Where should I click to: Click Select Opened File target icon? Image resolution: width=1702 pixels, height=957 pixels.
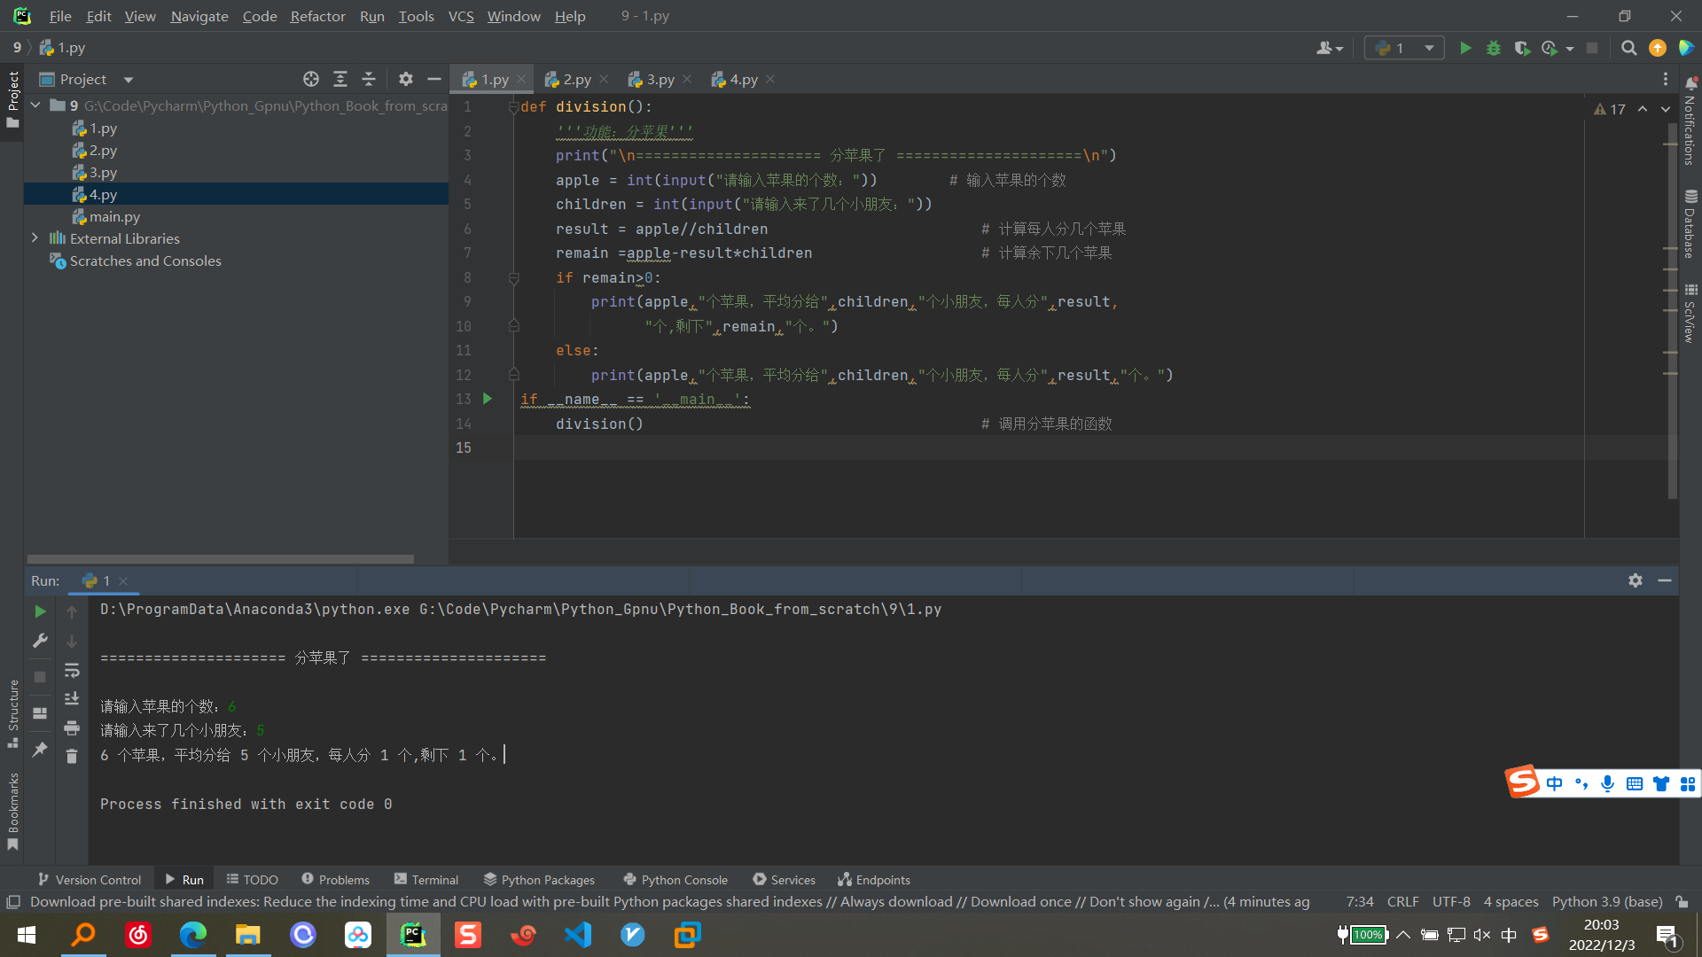(x=311, y=80)
